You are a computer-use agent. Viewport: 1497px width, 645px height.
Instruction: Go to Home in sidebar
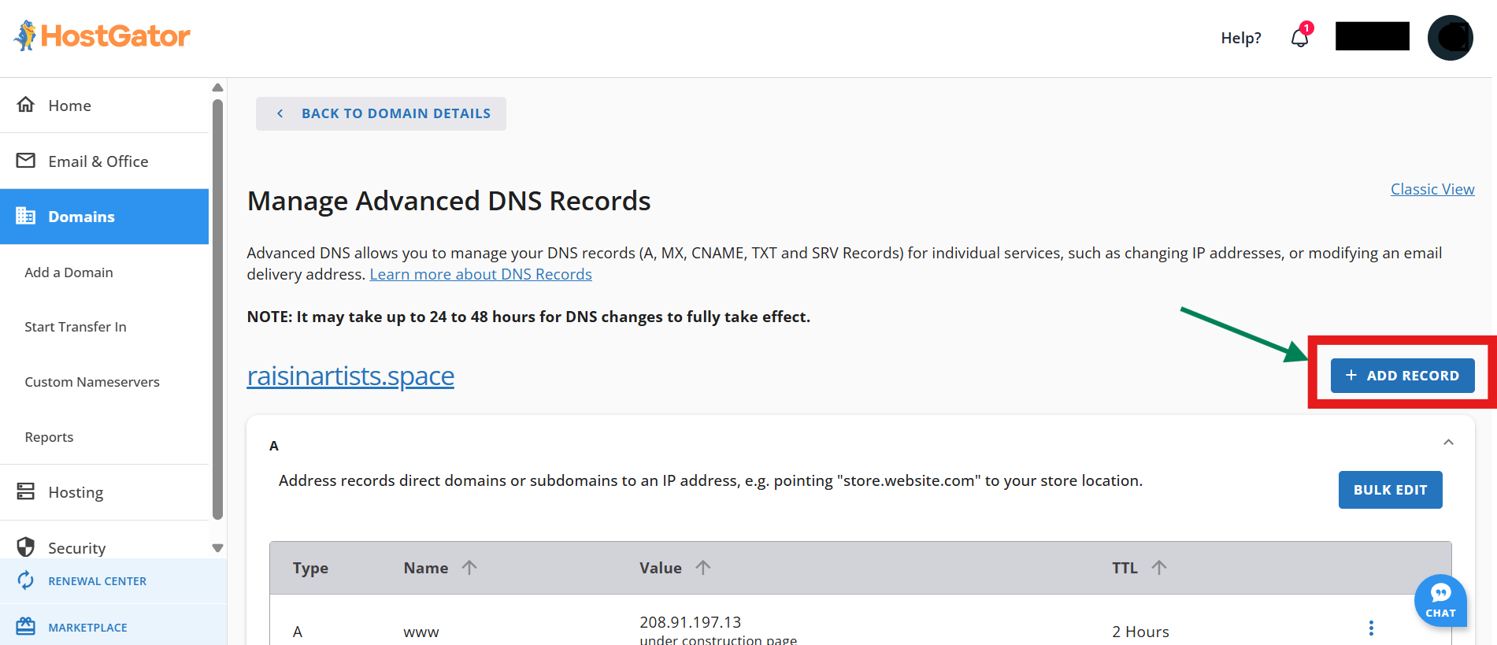click(x=105, y=106)
